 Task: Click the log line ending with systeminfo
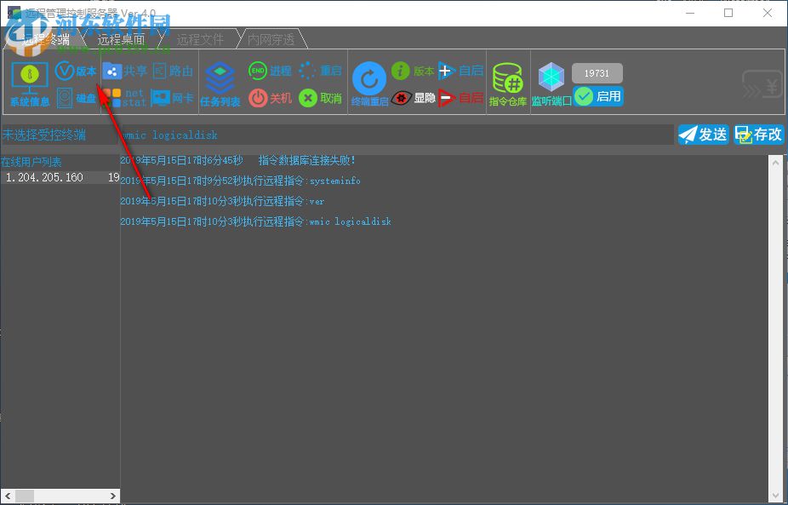[x=240, y=181]
